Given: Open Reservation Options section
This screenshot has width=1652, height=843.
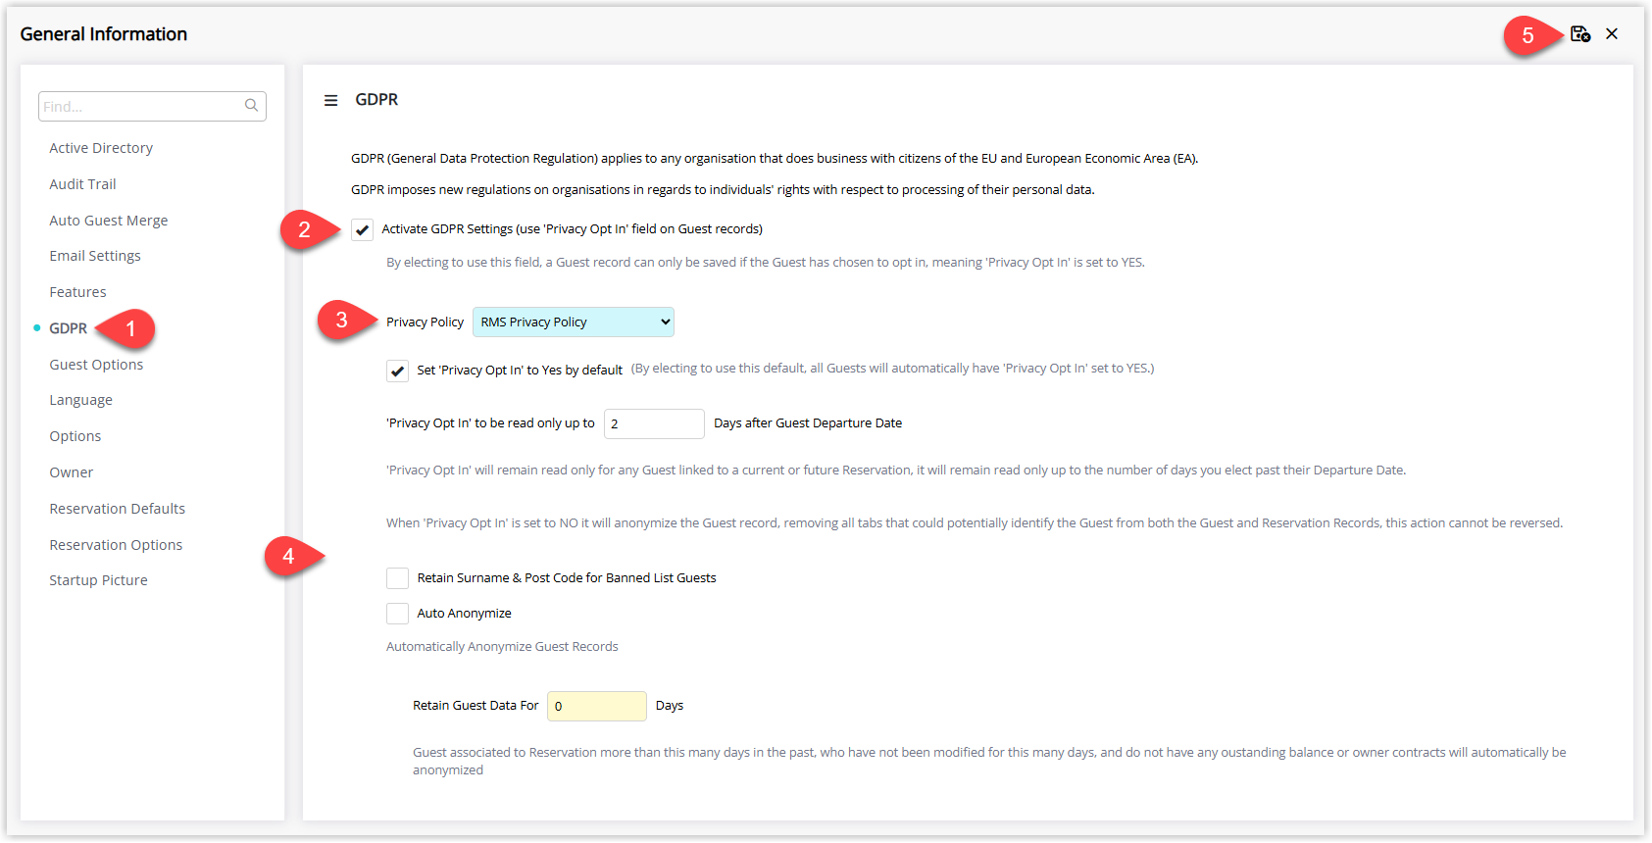Looking at the screenshot, I should tap(116, 545).
